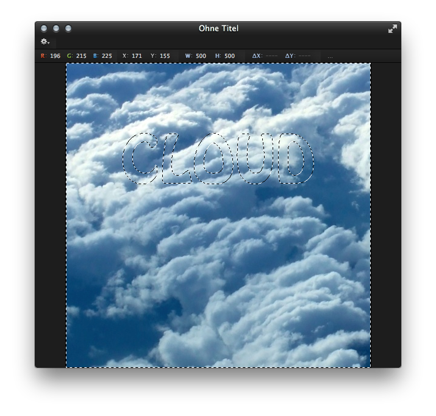Click the green G value 215
The image size is (436, 416).
81,56
